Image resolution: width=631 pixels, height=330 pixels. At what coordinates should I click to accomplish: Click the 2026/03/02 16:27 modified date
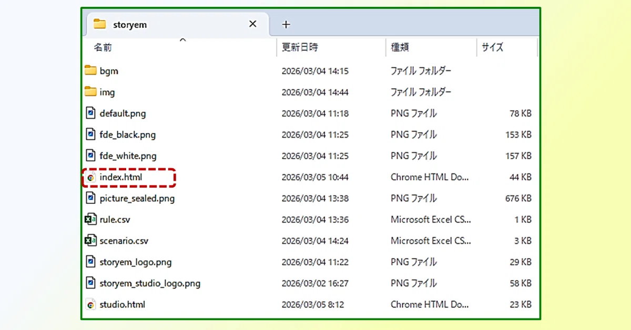[x=315, y=284]
